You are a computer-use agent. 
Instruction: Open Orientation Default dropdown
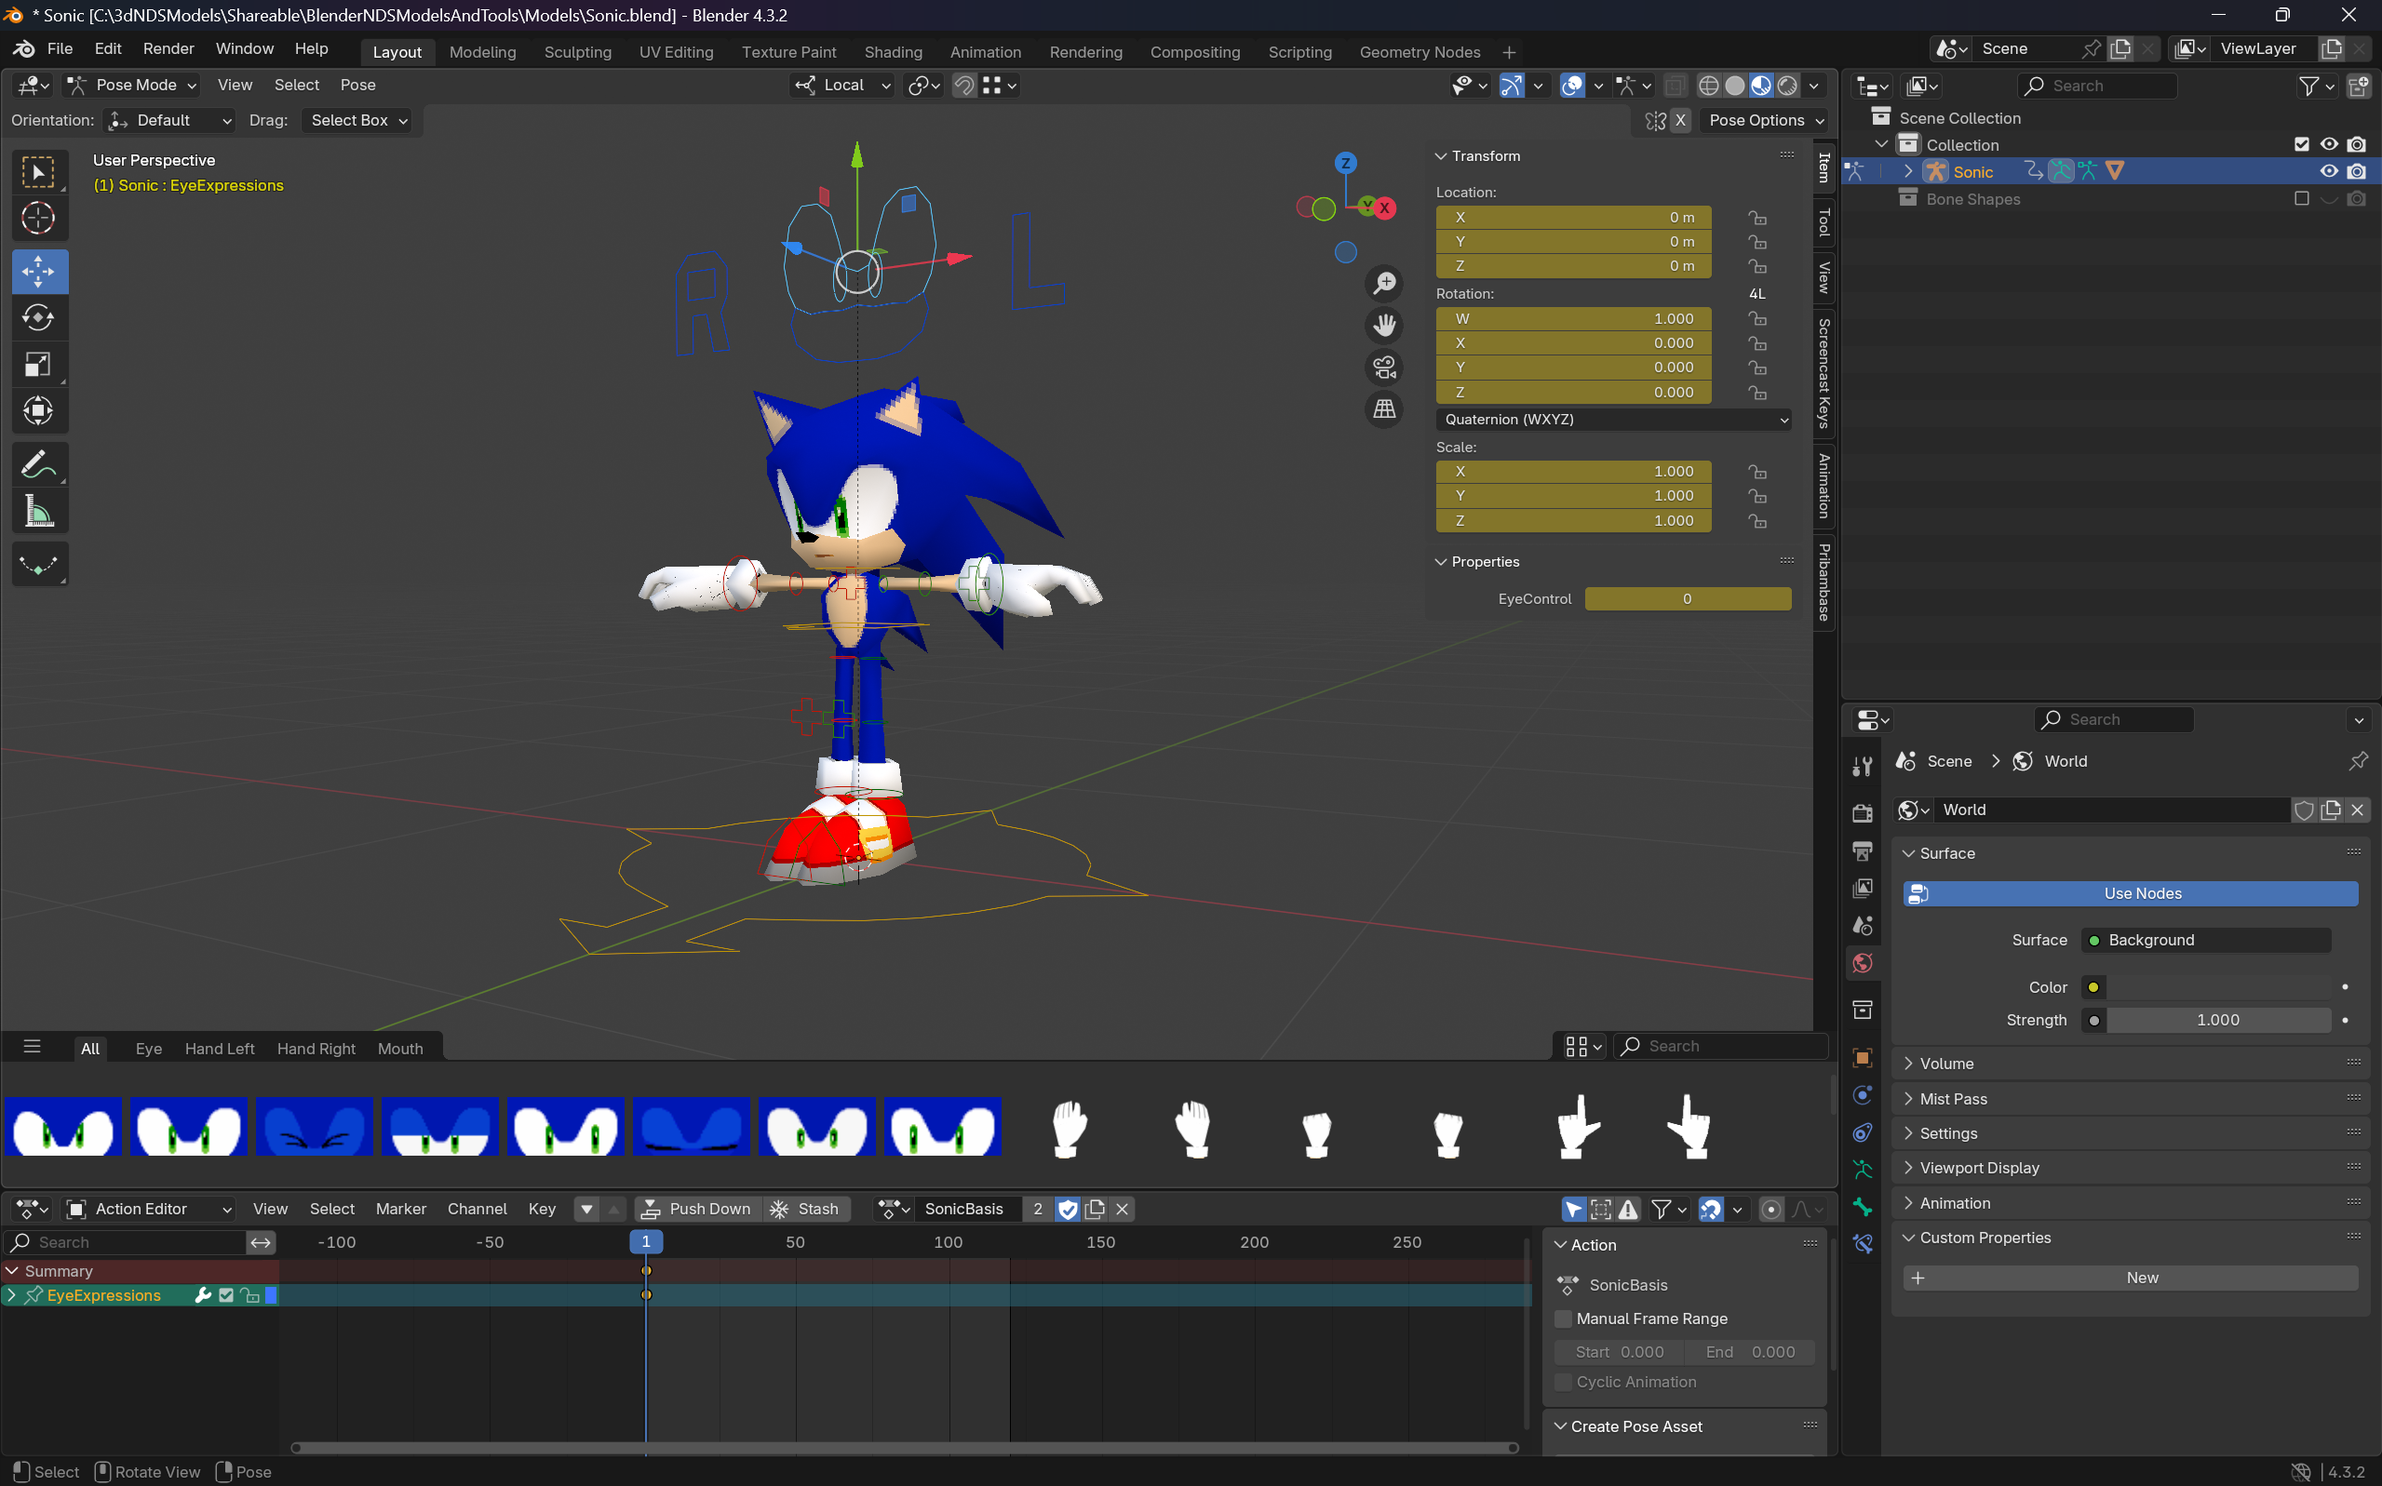[x=170, y=120]
